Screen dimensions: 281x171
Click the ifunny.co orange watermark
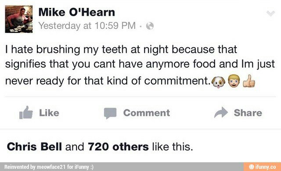(263, 167)
